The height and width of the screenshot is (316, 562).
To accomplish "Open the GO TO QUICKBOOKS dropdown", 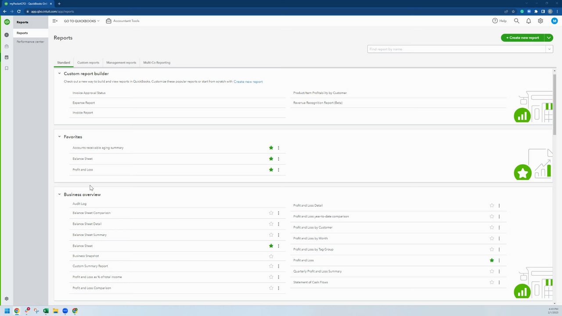I will 82,21.
